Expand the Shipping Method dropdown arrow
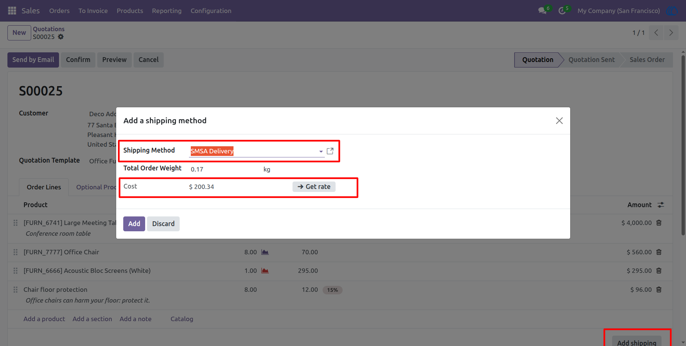The image size is (686, 346). click(321, 151)
